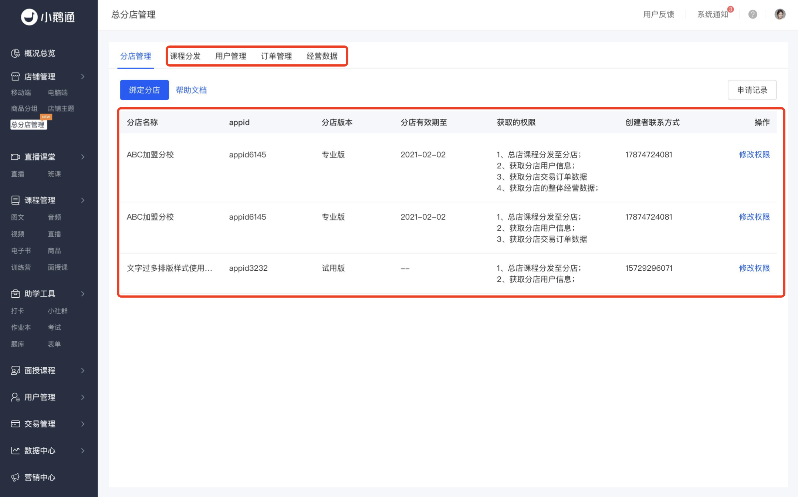Switch to the 分店管理 tab

pyautogui.click(x=135, y=56)
